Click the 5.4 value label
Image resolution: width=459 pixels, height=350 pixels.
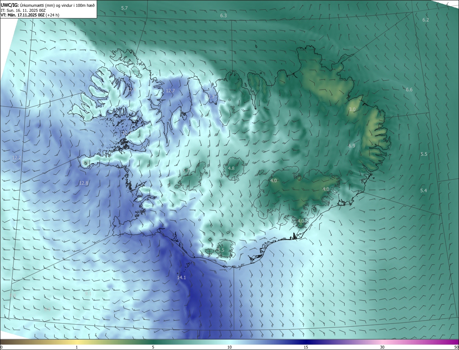(x=423, y=190)
